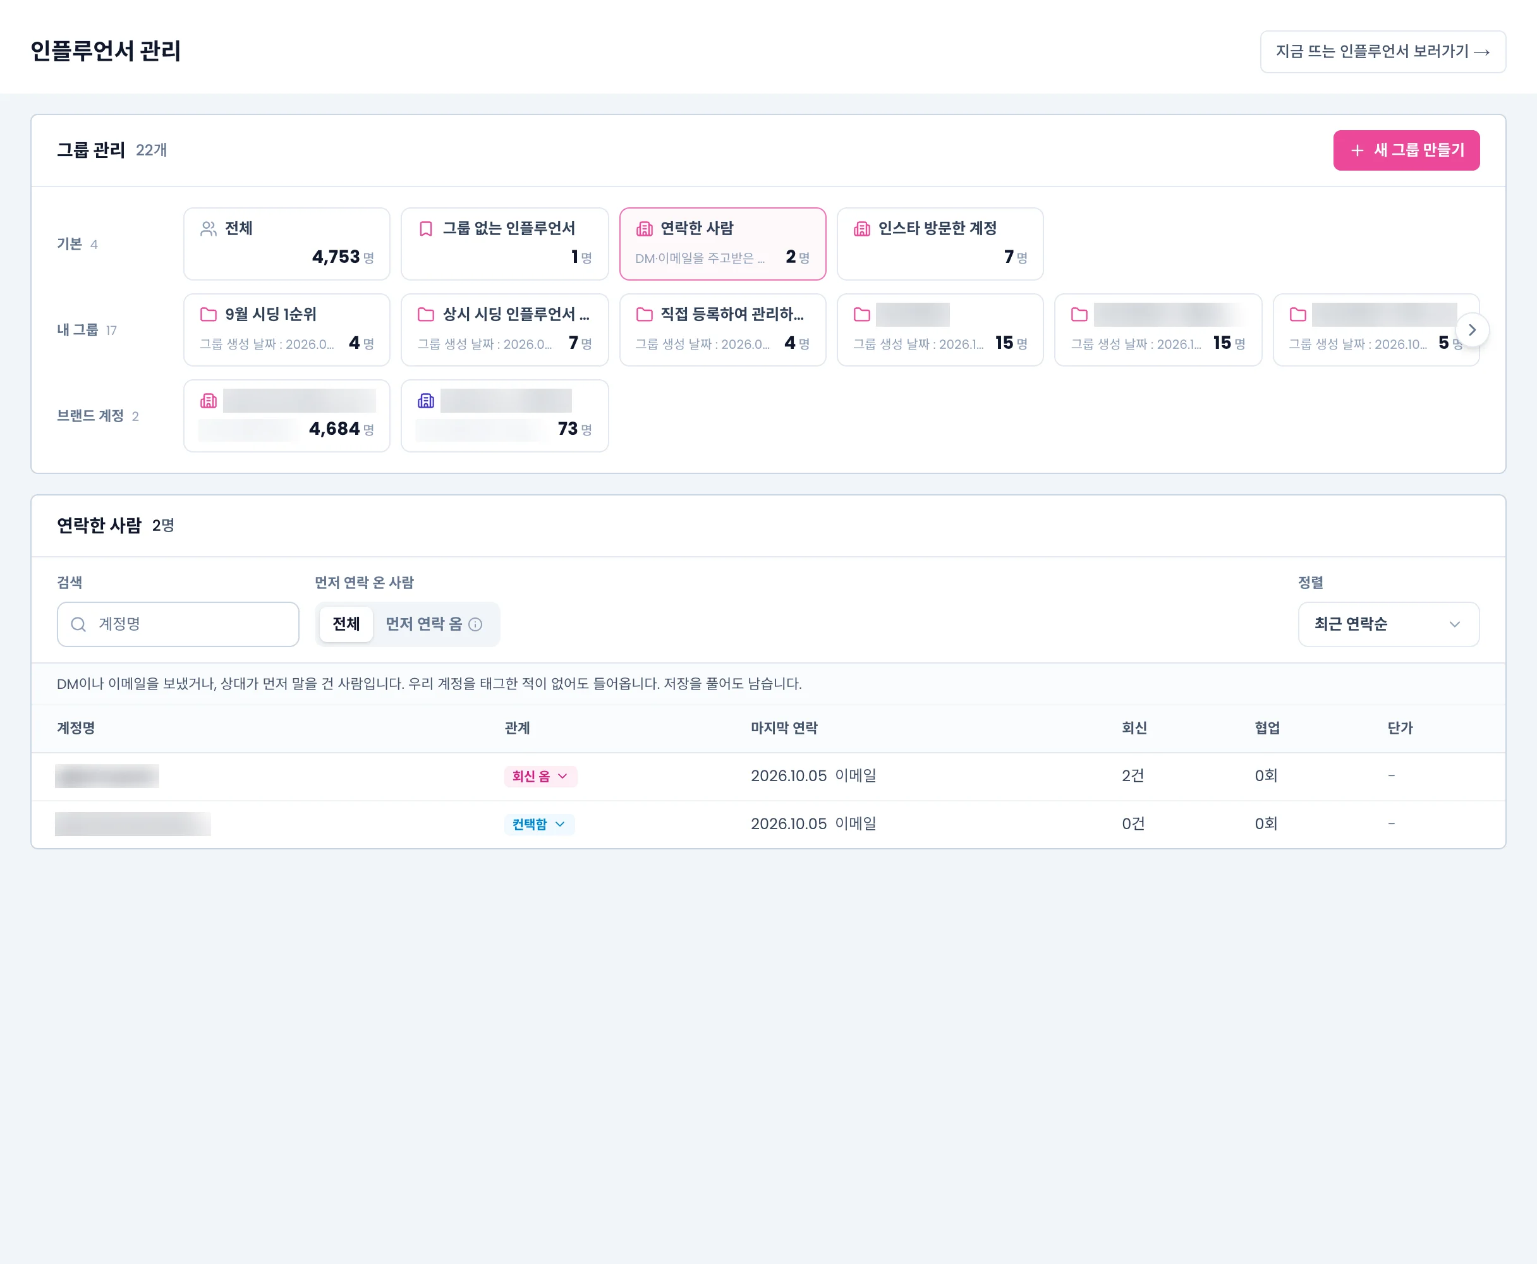1537x1264 pixels.
Task: Open the 전체 4,753명 group card
Action: point(287,244)
